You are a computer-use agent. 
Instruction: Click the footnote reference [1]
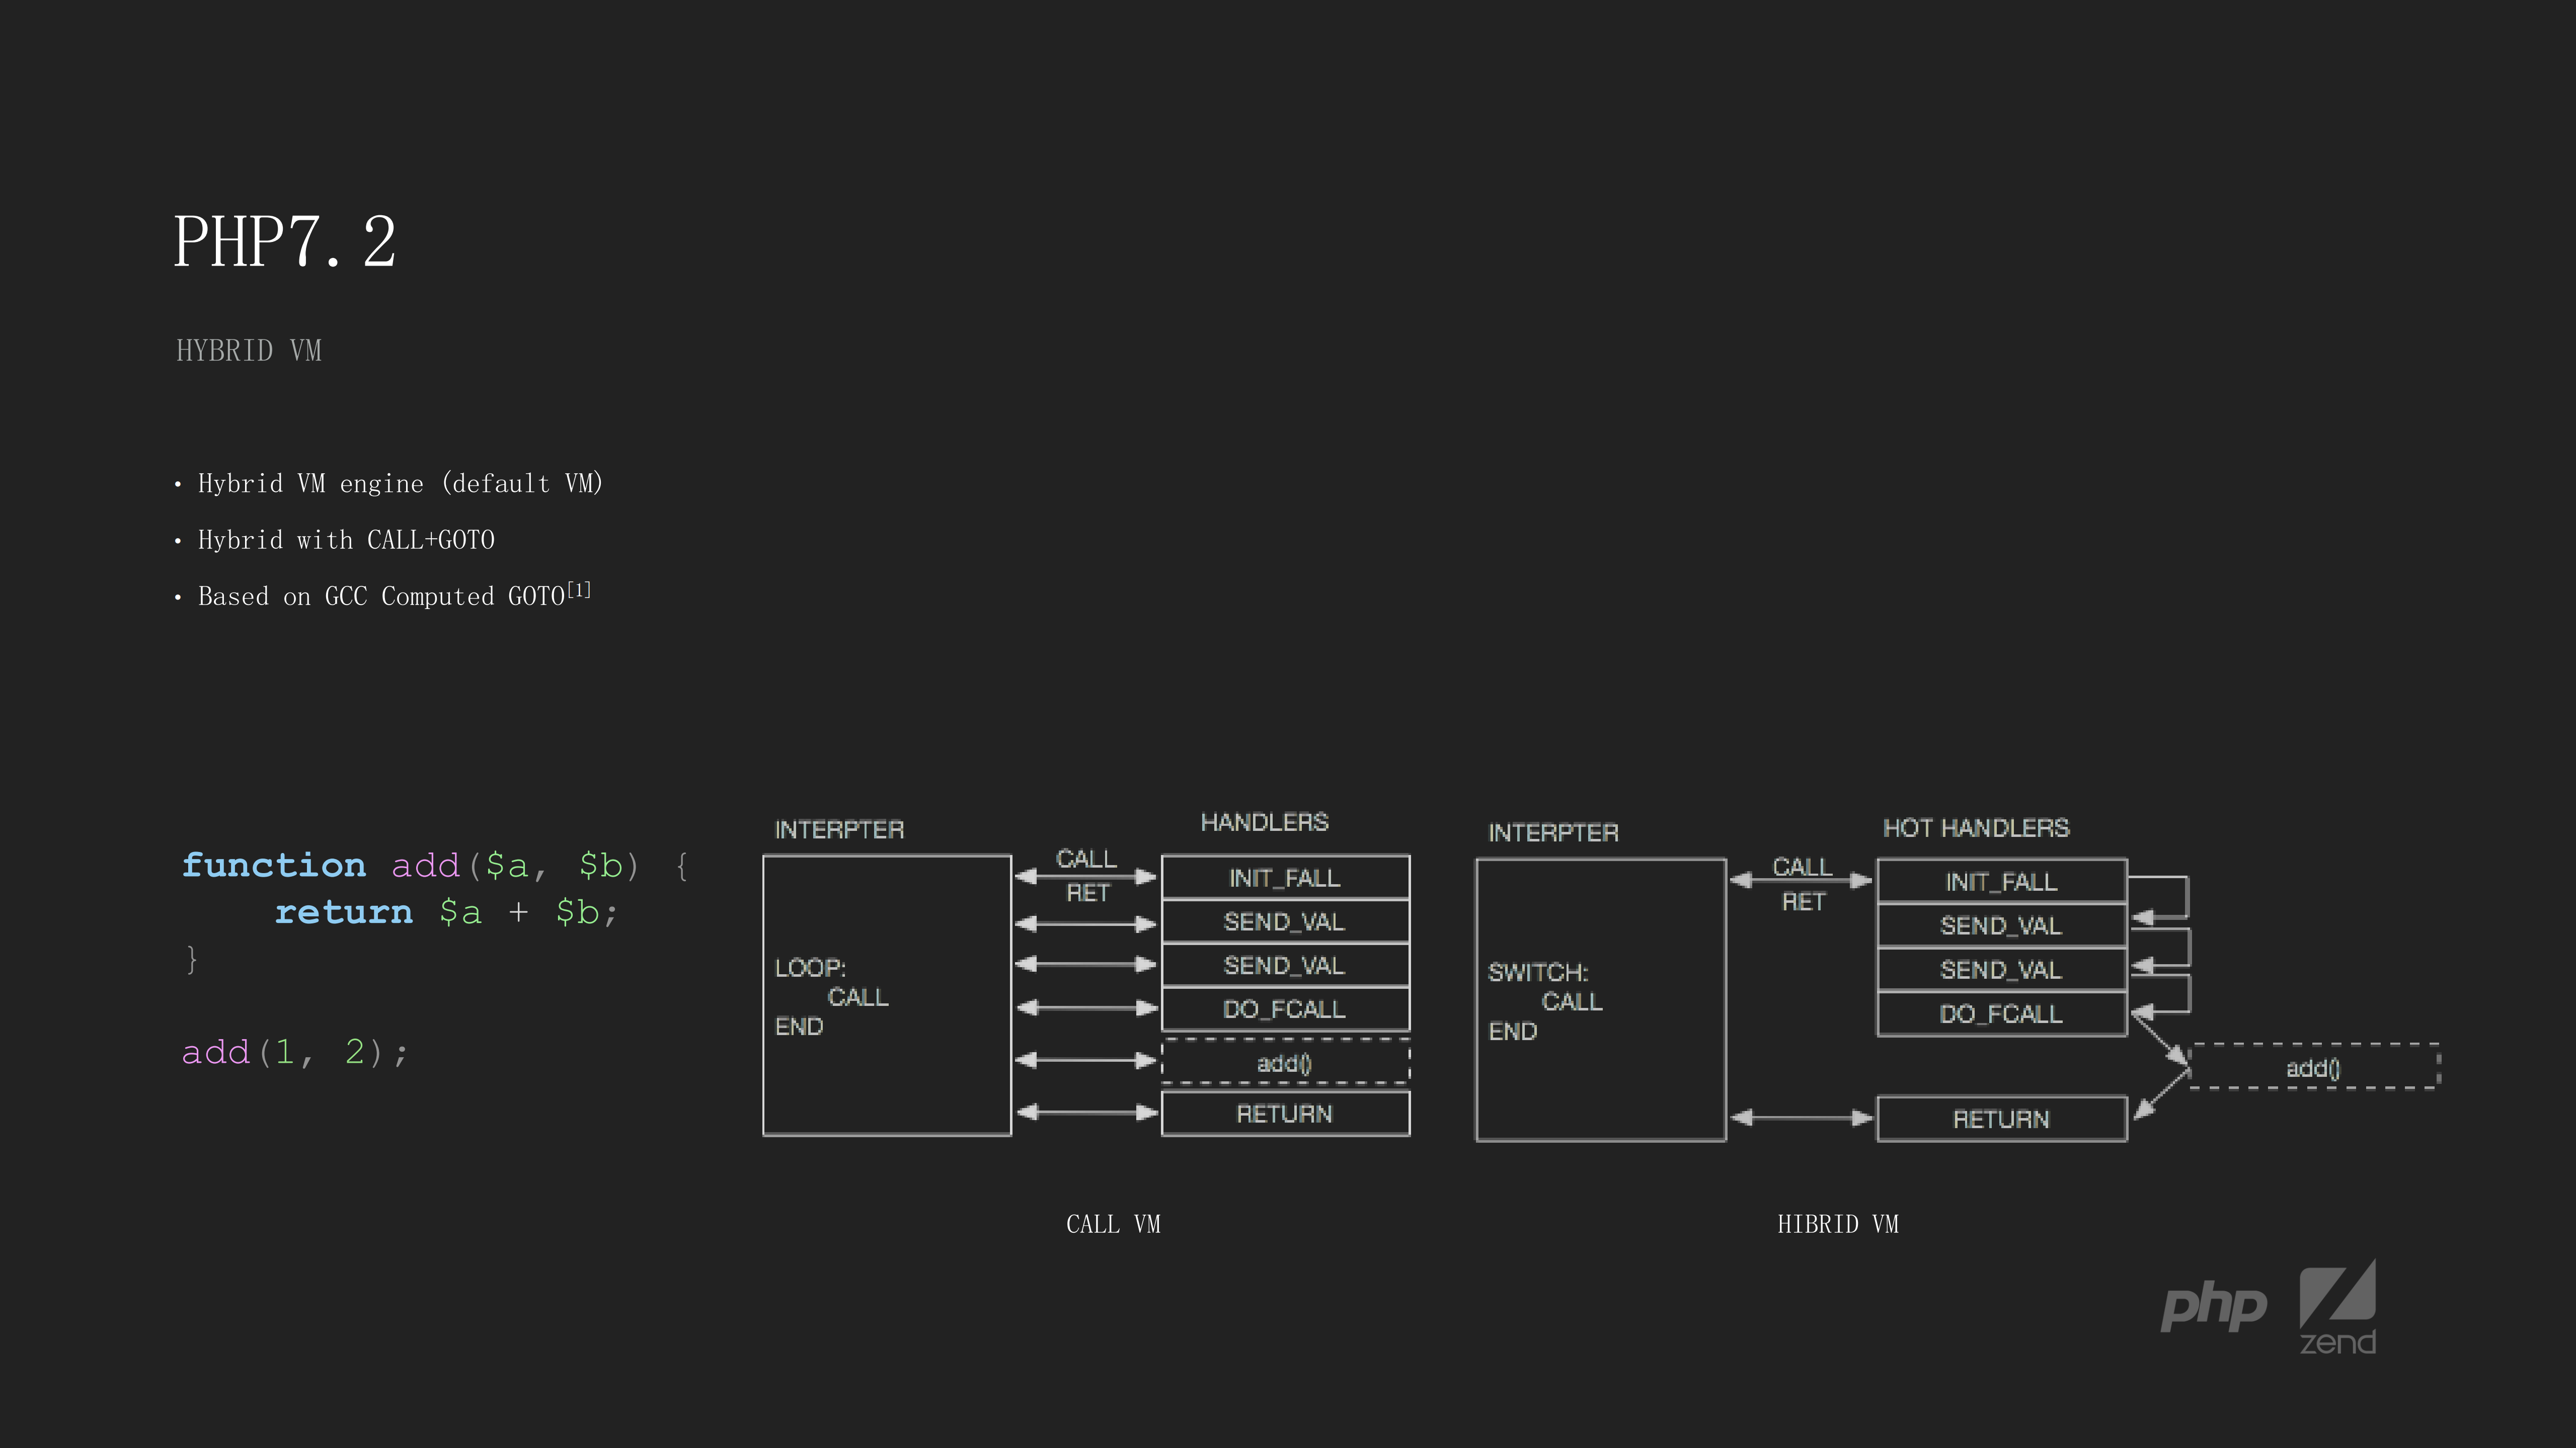pos(580,588)
